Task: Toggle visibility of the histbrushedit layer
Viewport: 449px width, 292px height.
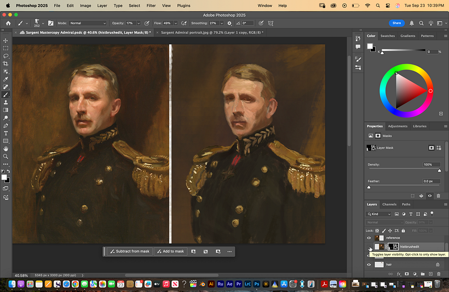Action: coord(369,247)
